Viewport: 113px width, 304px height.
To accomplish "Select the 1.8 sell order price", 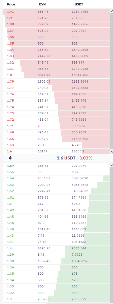I will (9, 75).
